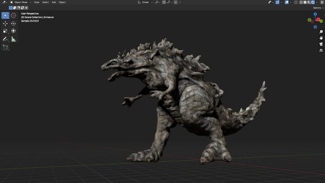Open the Add menu
Viewport: 325px width, 183px height.
(54, 2)
